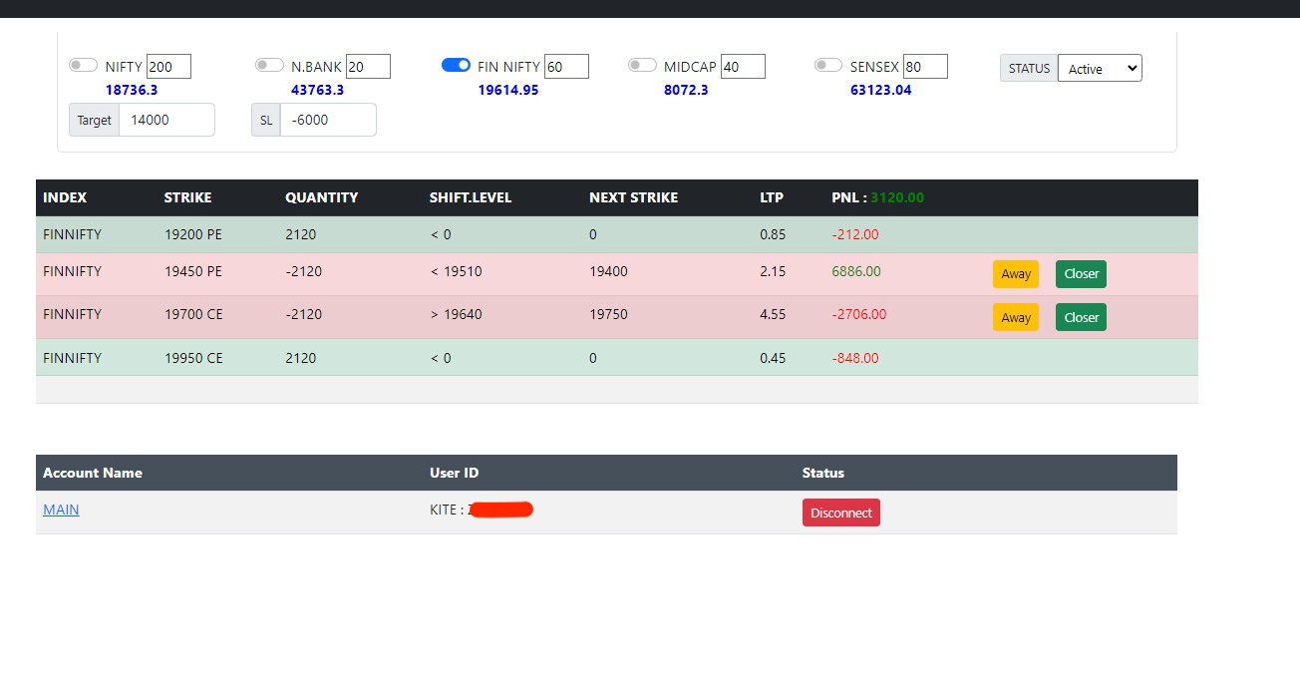Open the STATUS Active dropdown
Screen dimensions: 1300x685
coord(1099,68)
